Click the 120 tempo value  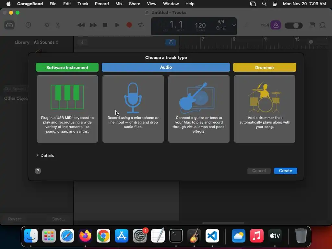click(x=200, y=25)
